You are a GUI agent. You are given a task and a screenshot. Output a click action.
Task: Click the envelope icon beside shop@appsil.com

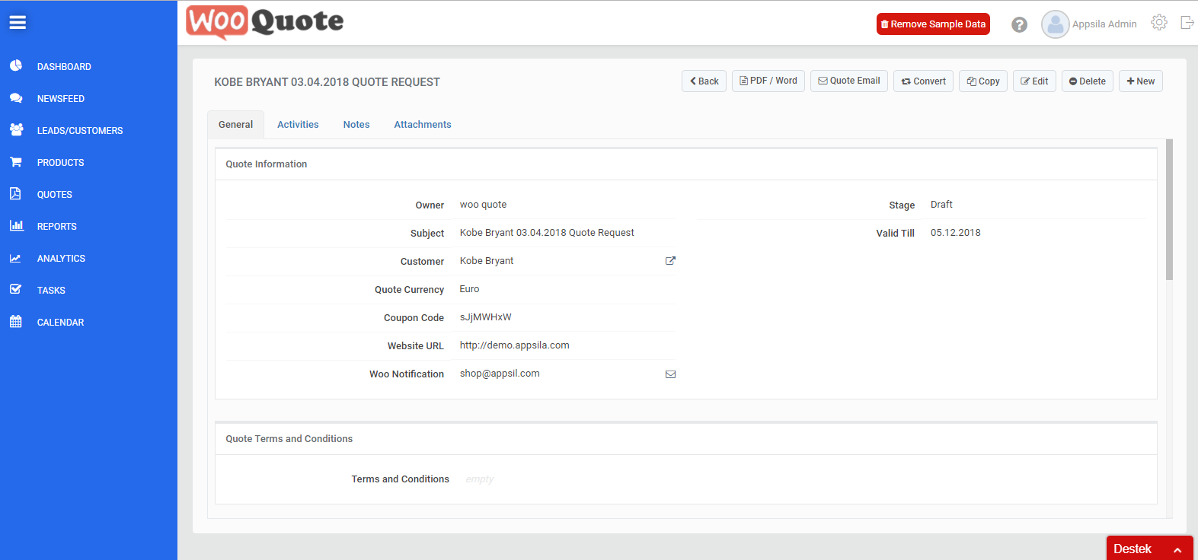(670, 374)
